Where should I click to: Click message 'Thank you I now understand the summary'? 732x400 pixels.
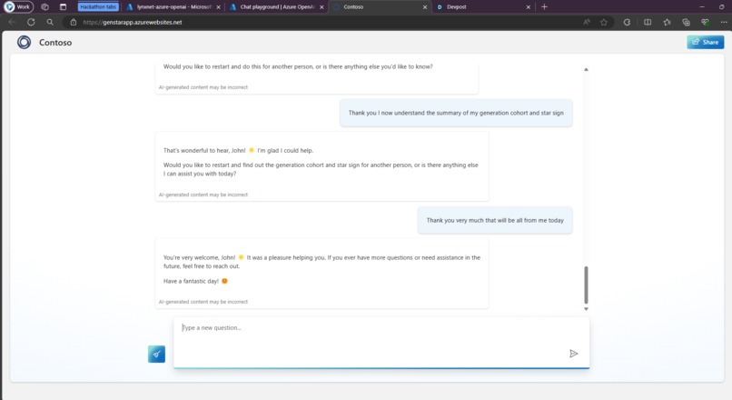(x=456, y=113)
